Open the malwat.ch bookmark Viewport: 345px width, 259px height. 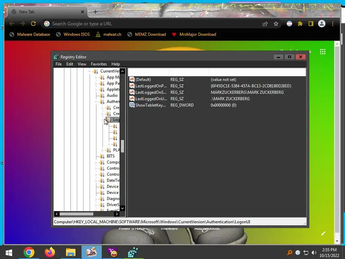pyautogui.click(x=108, y=34)
